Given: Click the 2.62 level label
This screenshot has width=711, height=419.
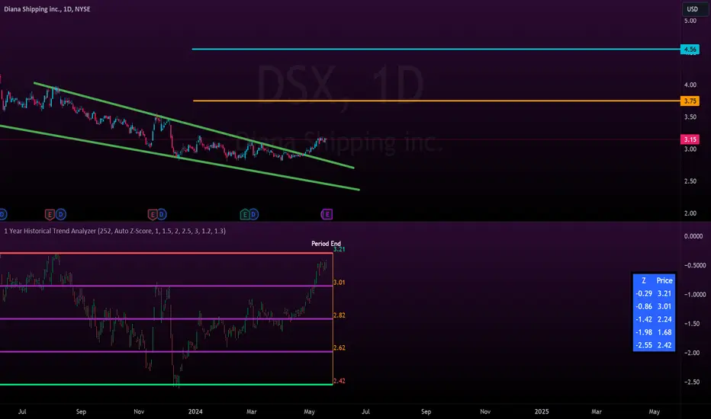Looking at the screenshot, I should click(x=339, y=348).
